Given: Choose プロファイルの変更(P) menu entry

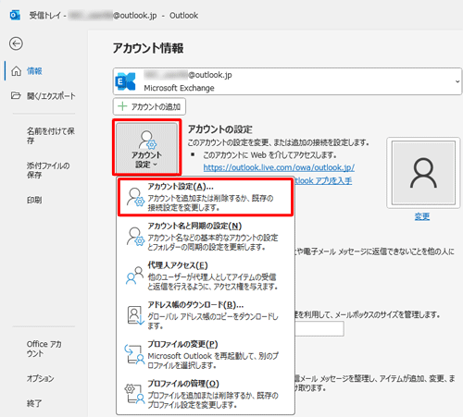Looking at the screenshot, I should click(x=206, y=355).
